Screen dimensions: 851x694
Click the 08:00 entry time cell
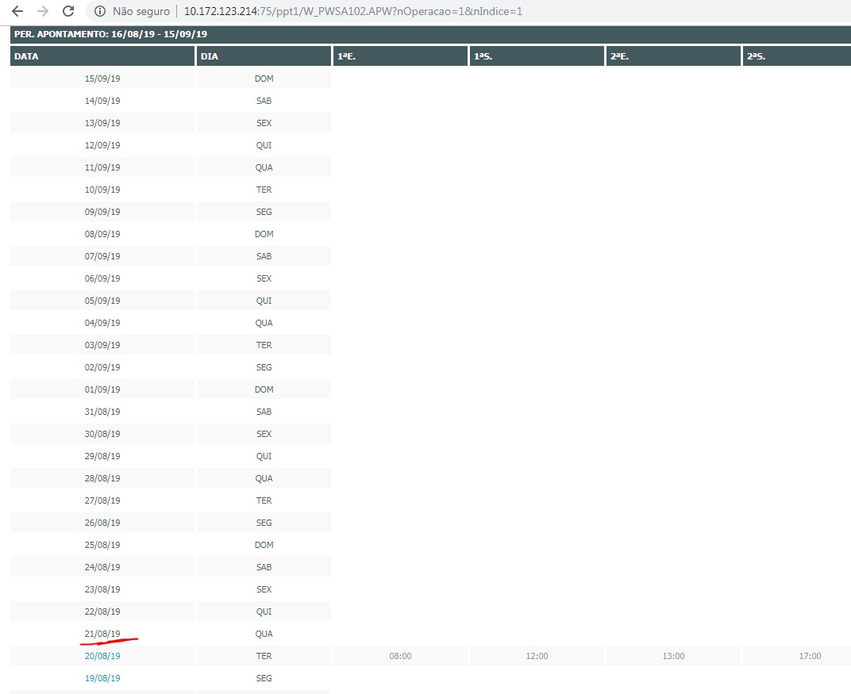tap(401, 656)
